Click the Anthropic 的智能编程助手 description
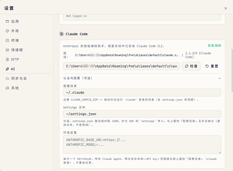The image size is (233, 171). click(114, 46)
